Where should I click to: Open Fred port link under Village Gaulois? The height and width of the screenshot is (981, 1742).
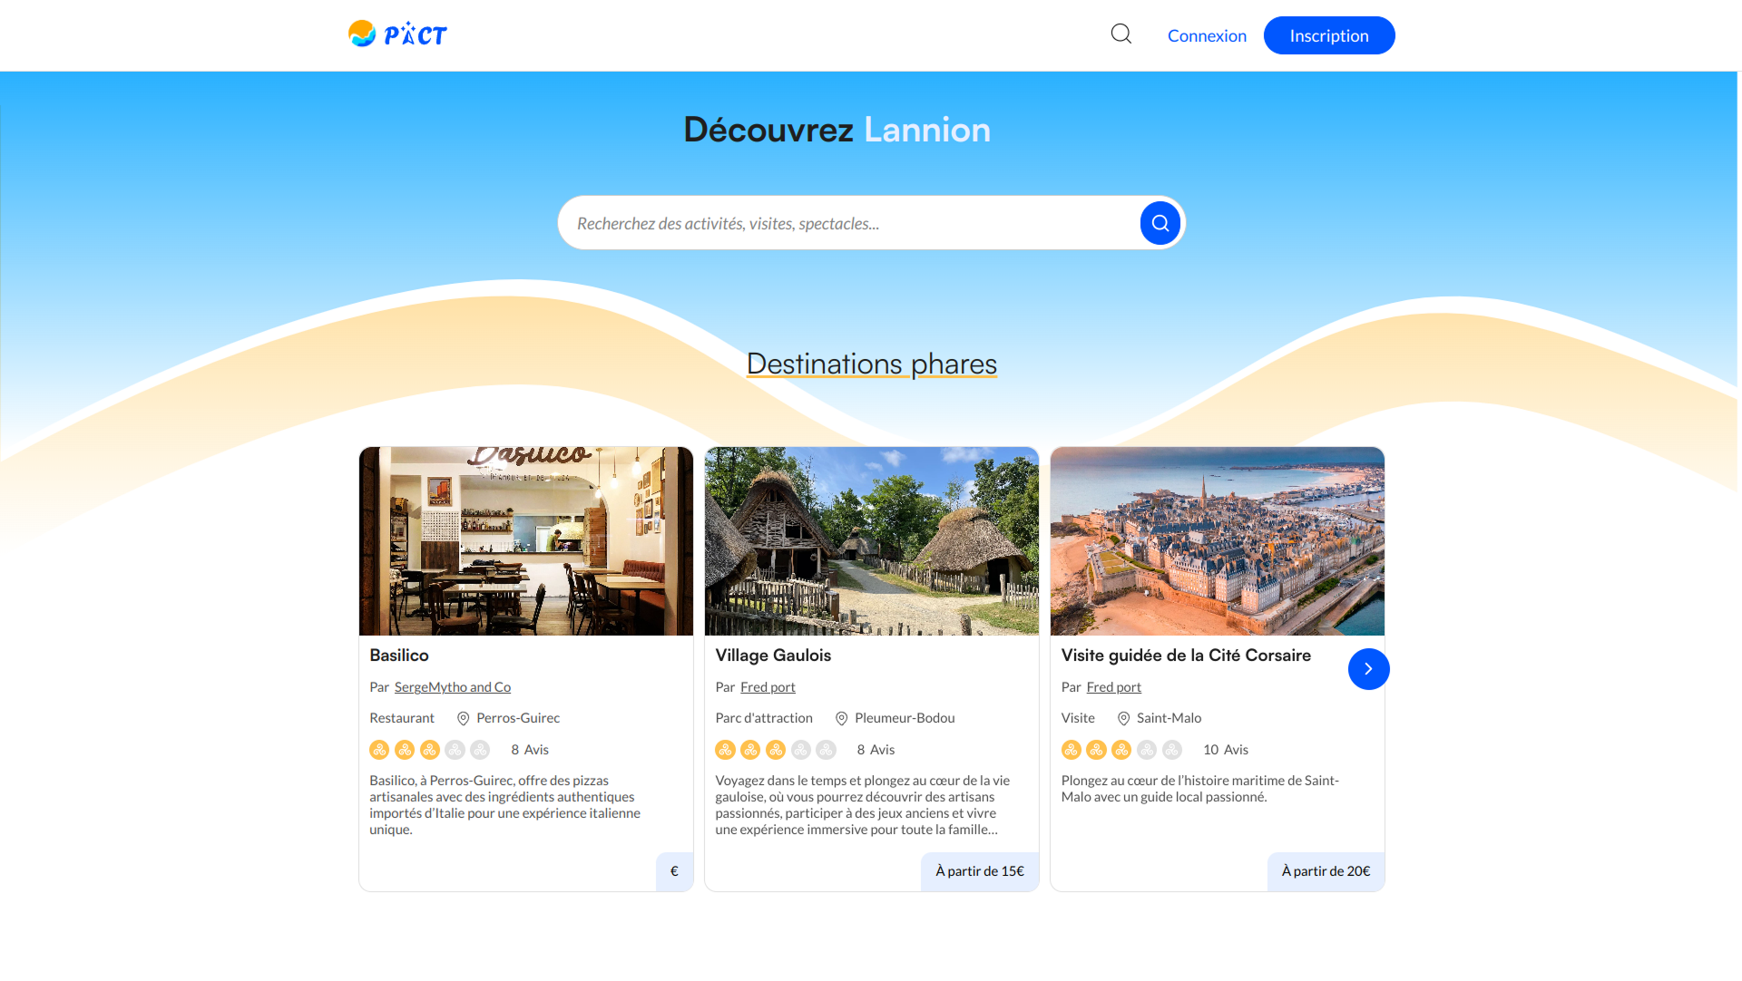[768, 687]
